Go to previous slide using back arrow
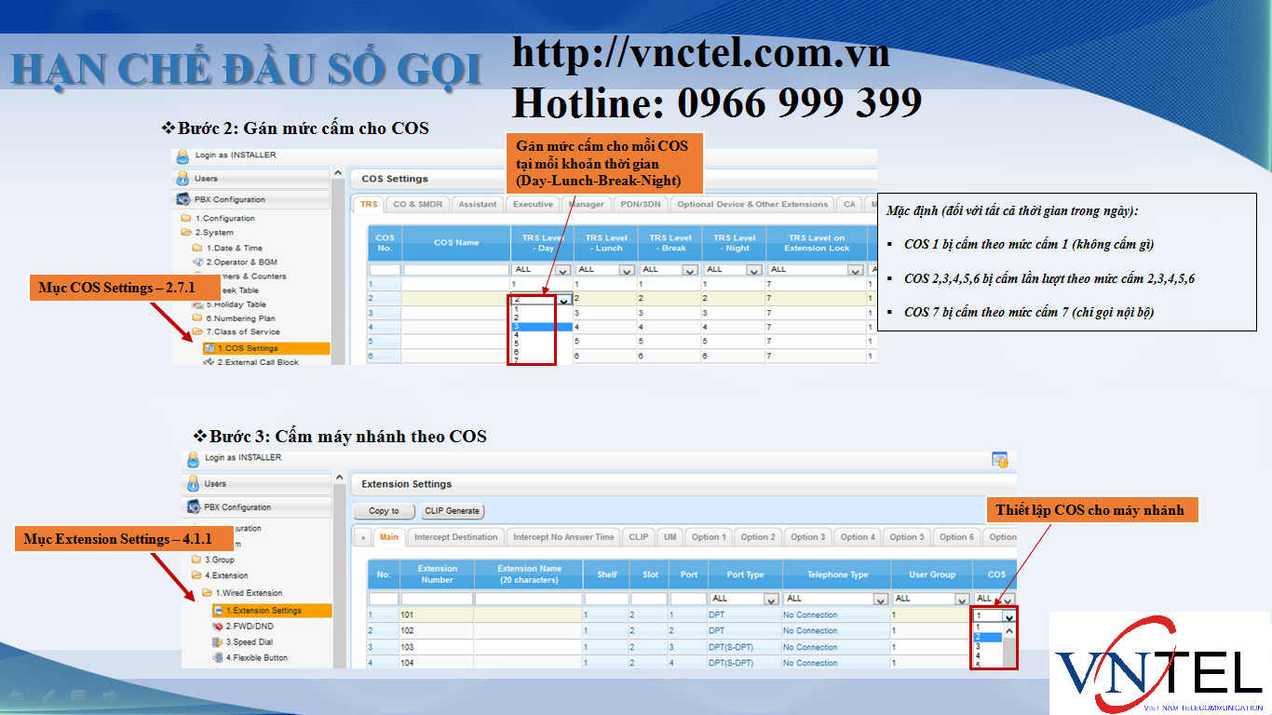The height and width of the screenshot is (715, 1272). [16, 696]
